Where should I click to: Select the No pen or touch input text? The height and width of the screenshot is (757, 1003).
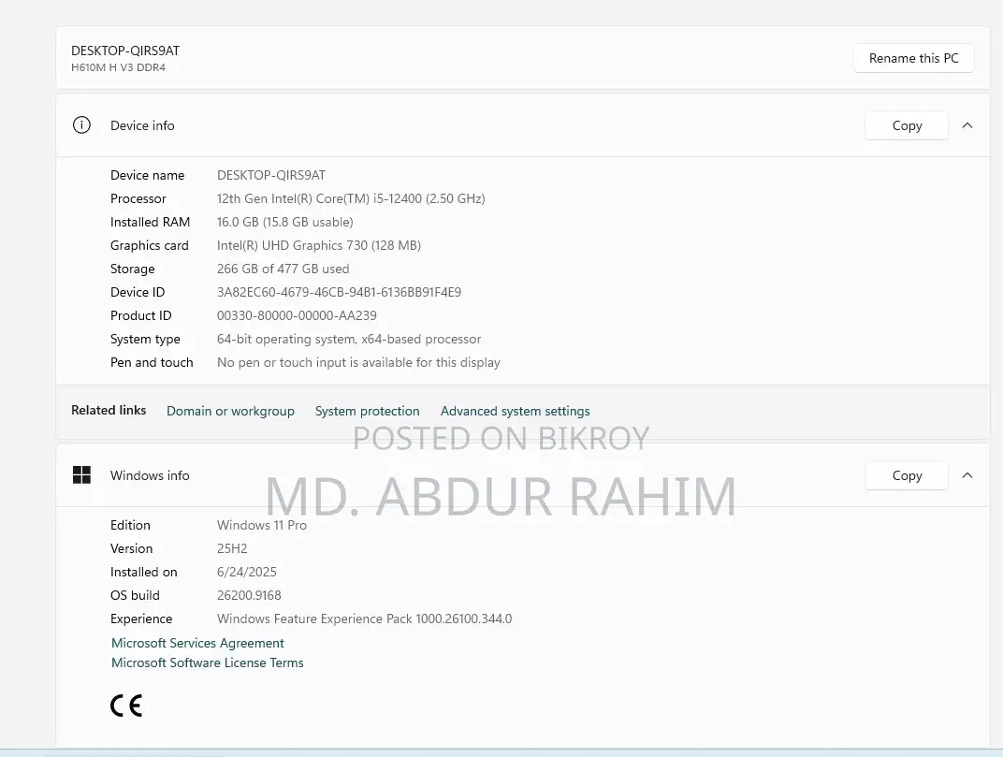(x=358, y=363)
